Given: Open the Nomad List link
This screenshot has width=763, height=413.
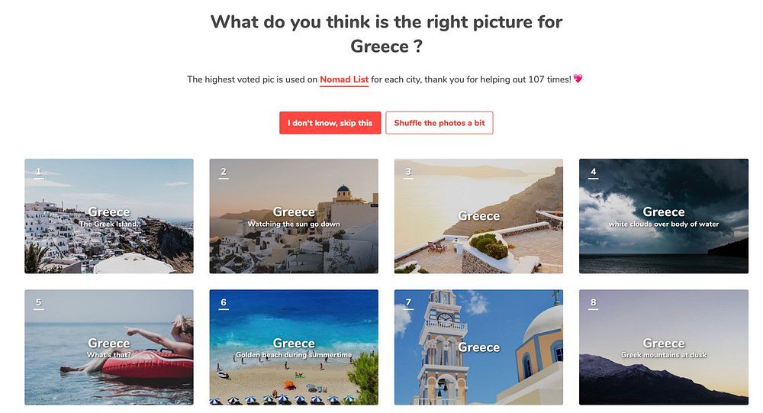Looking at the screenshot, I should (x=344, y=79).
